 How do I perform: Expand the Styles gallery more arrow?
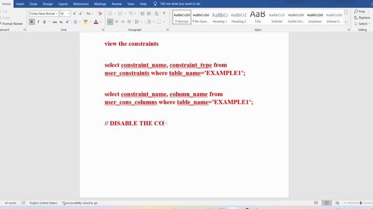pos(346,23)
